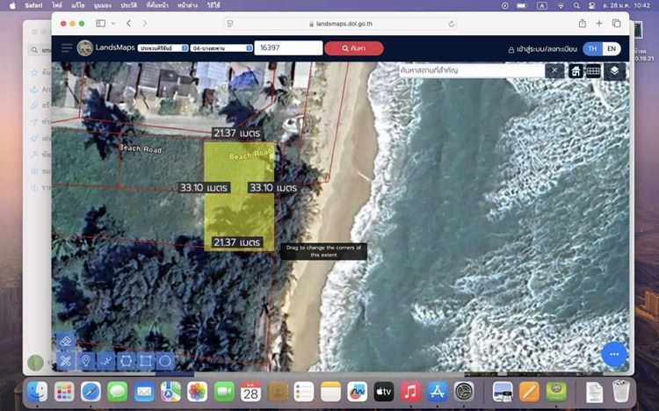Activate the circle drawing tool

click(165, 360)
